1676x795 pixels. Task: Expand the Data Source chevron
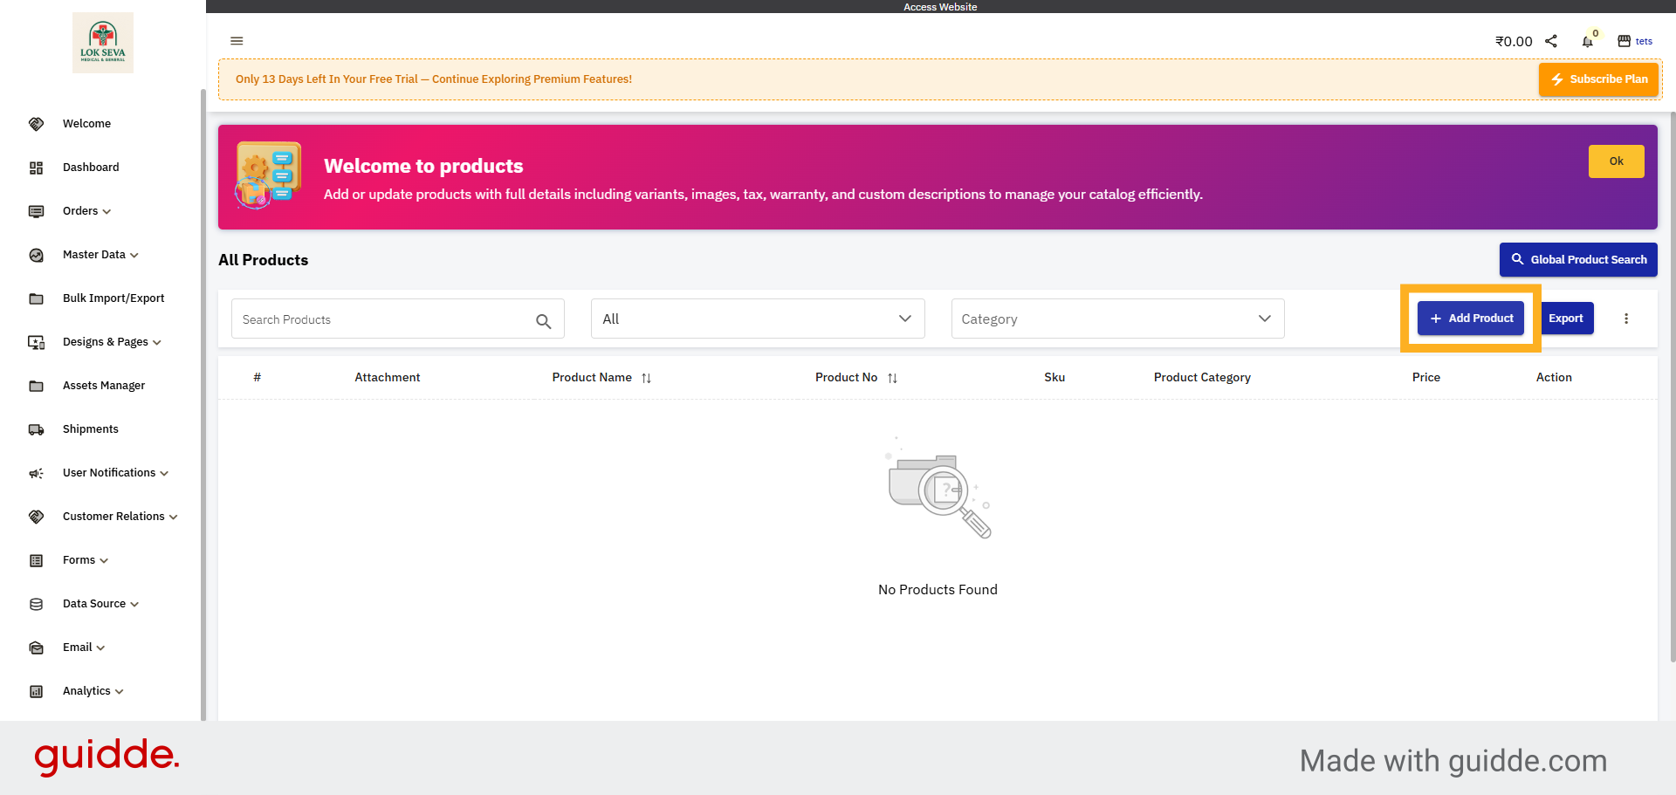(134, 605)
